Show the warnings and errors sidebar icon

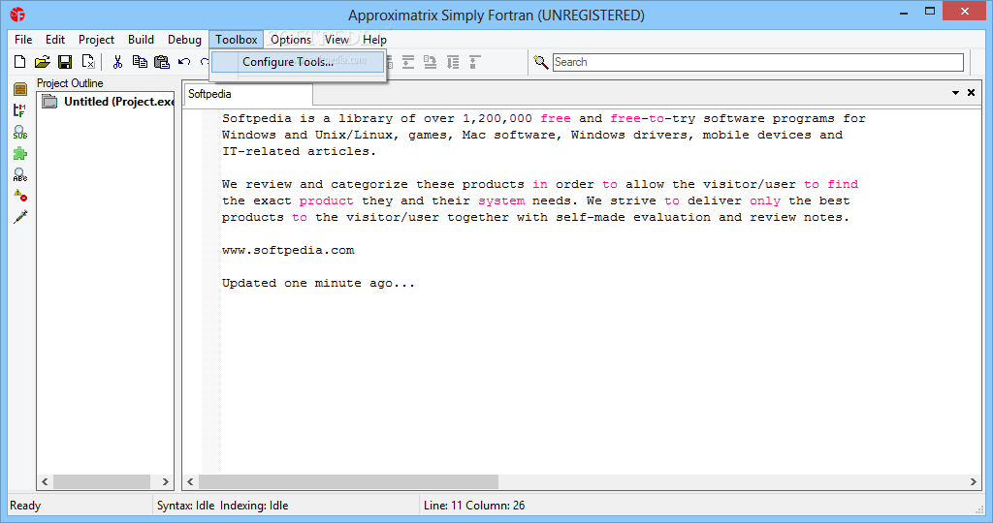20,196
